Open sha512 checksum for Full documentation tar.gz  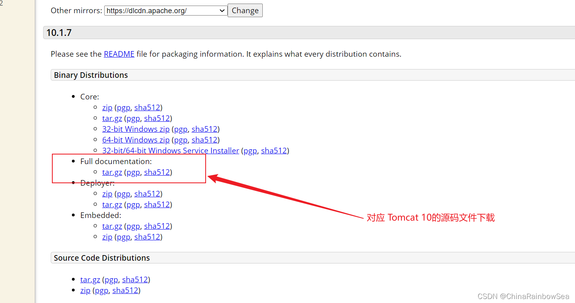(157, 172)
